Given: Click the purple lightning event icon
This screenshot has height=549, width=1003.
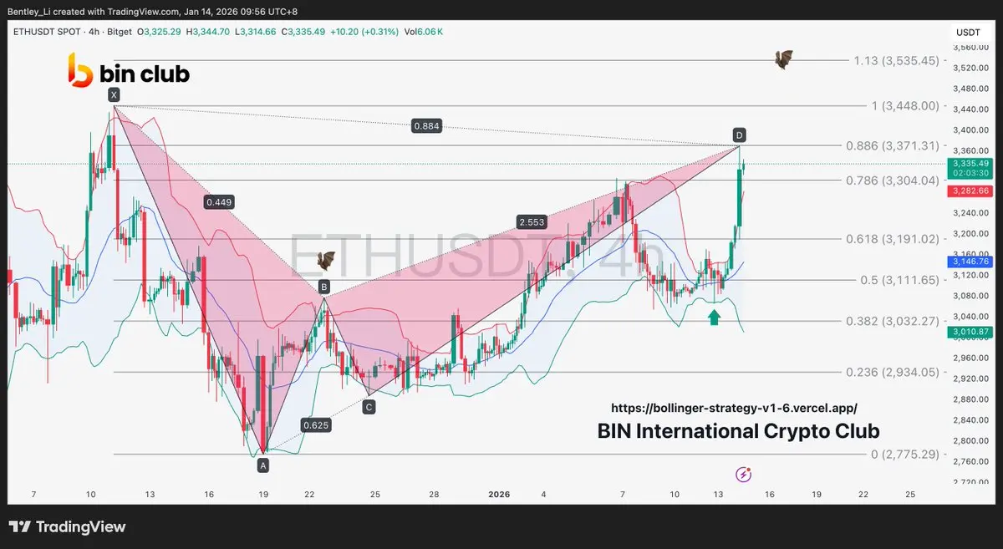Looking at the screenshot, I should click(x=743, y=475).
